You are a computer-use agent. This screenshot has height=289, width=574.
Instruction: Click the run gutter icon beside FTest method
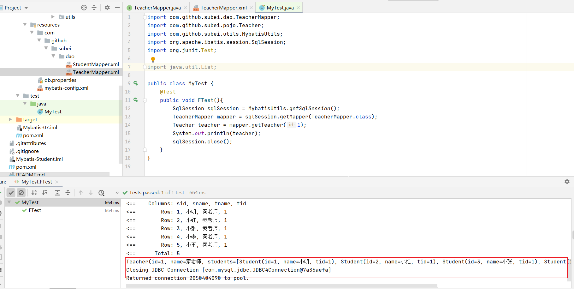pyautogui.click(x=136, y=100)
